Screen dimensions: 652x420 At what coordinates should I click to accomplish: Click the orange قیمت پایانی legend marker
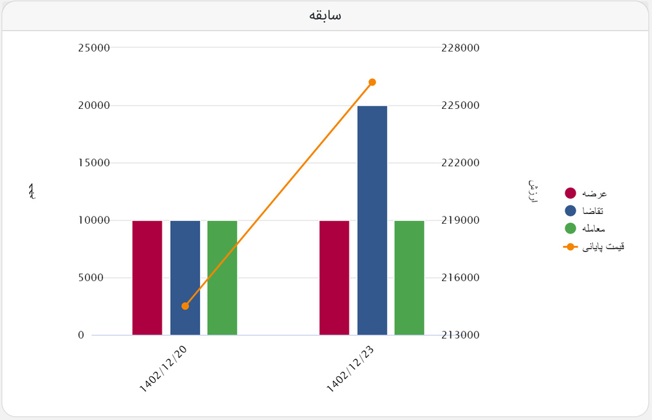(x=570, y=247)
